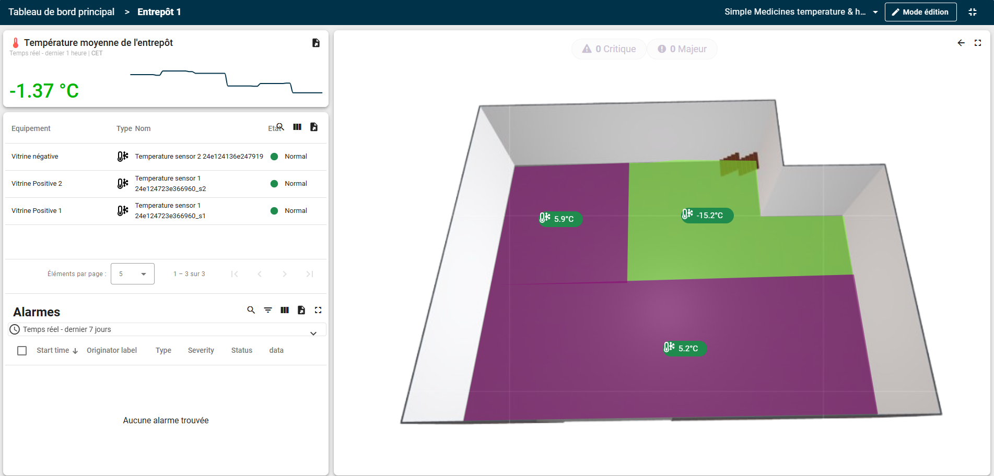This screenshot has height=476, width=994.
Task: Open the filter options for Alarmes
Action: (268, 310)
